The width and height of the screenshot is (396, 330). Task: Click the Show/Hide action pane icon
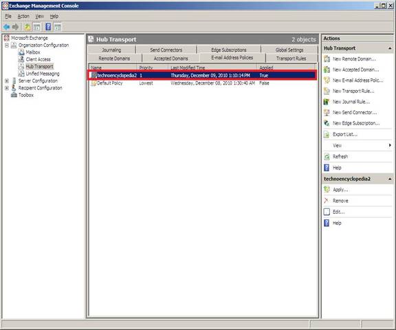(x=58, y=27)
